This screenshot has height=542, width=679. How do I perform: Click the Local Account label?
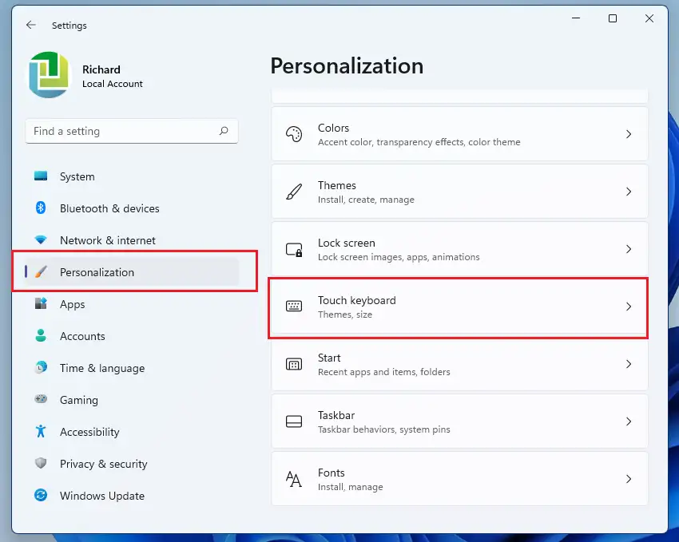click(113, 84)
